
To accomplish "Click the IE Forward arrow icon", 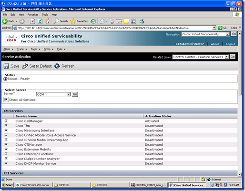I will 22,21.
